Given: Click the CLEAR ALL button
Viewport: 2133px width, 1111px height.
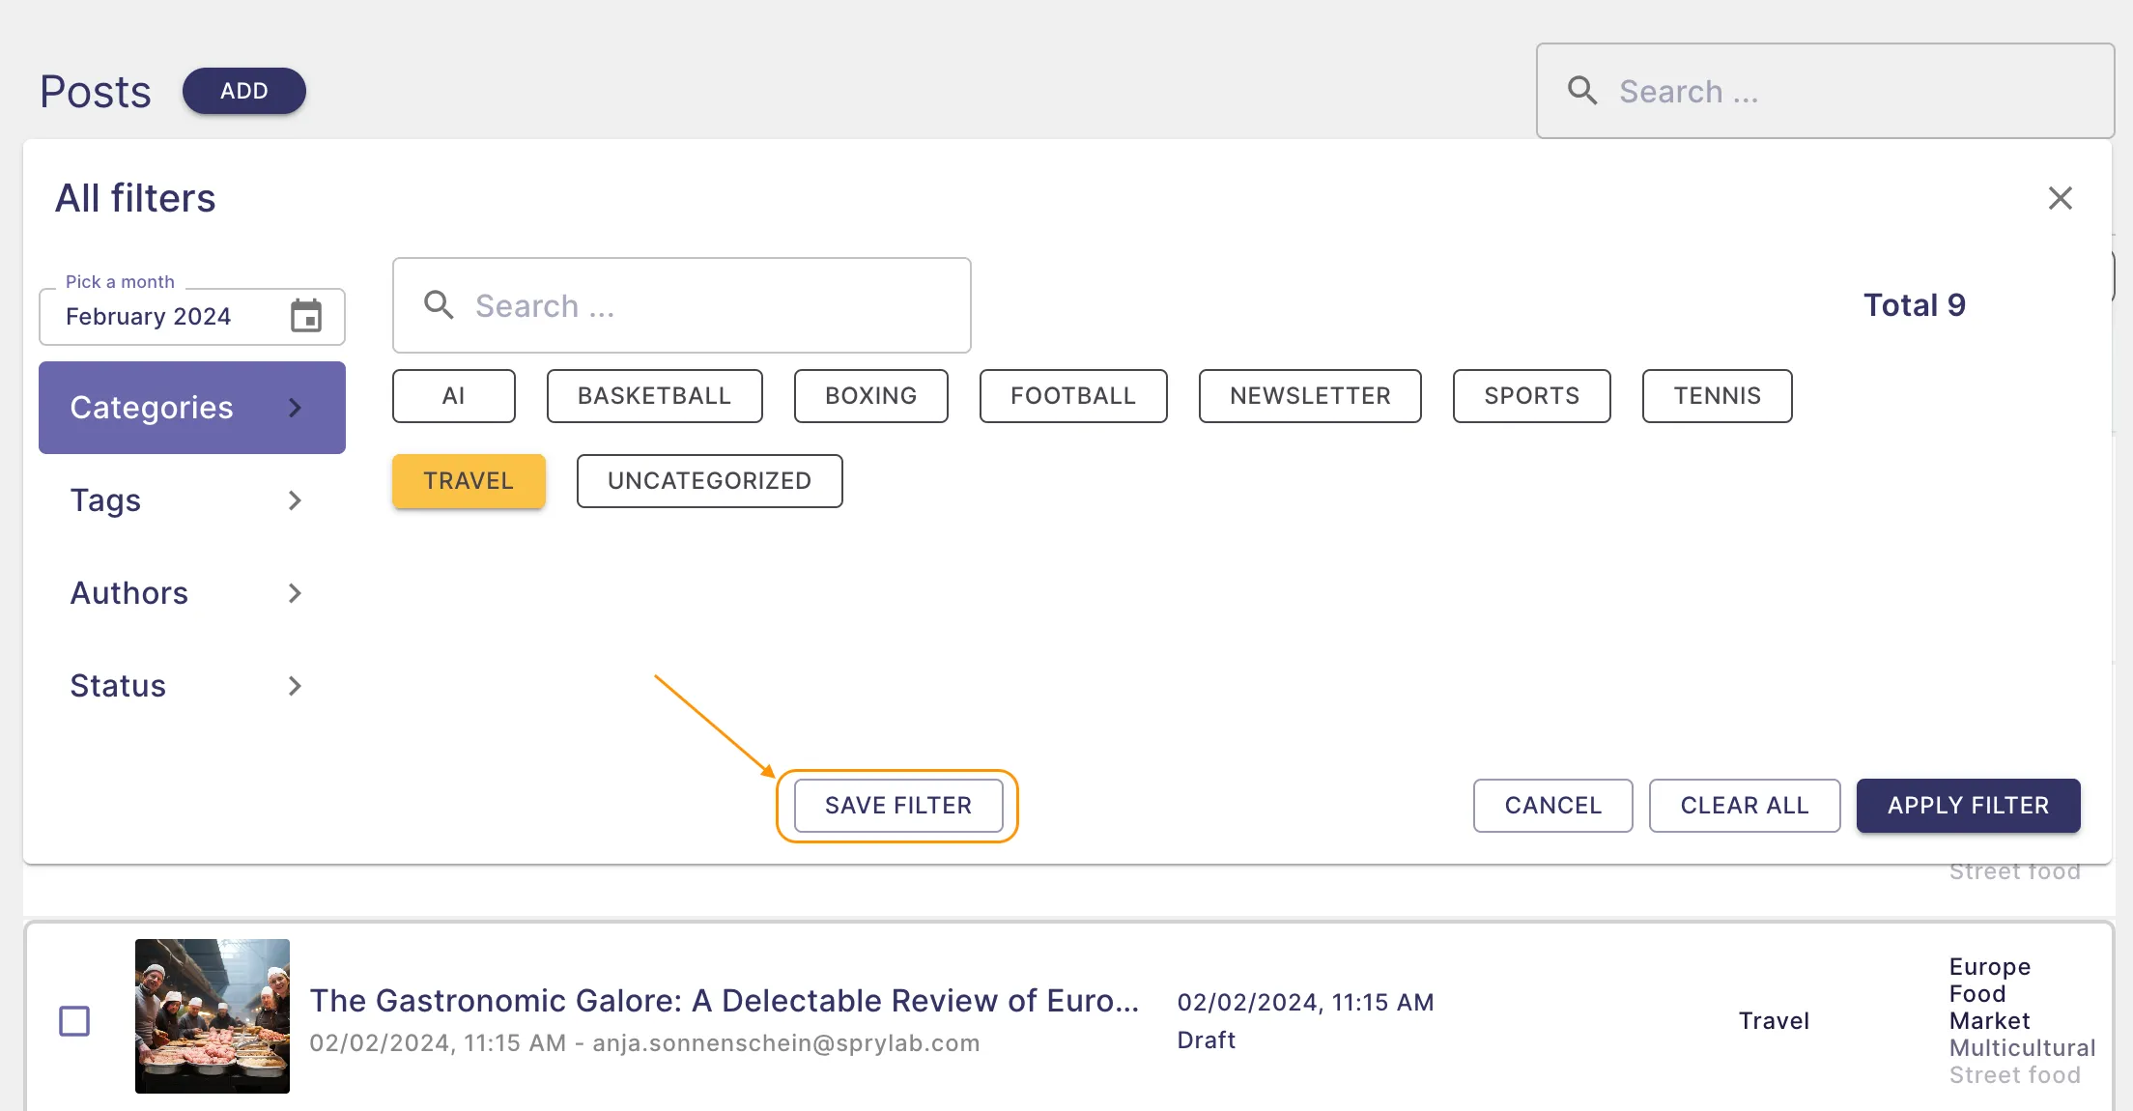Looking at the screenshot, I should [x=1745, y=806].
